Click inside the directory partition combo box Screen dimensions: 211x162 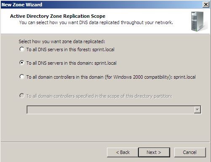tap(114, 110)
